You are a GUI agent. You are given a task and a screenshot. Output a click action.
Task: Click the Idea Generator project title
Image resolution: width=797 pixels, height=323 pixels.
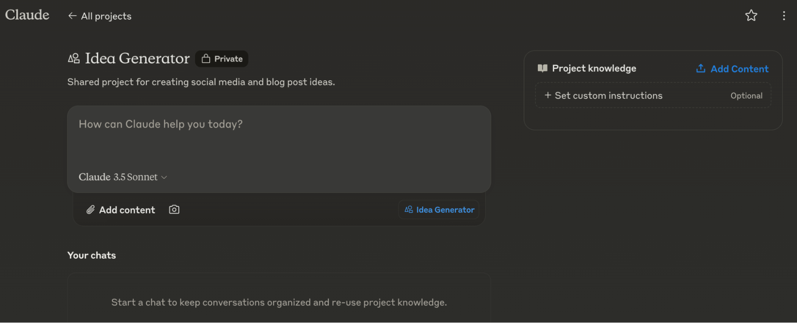click(x=137, y=59)
